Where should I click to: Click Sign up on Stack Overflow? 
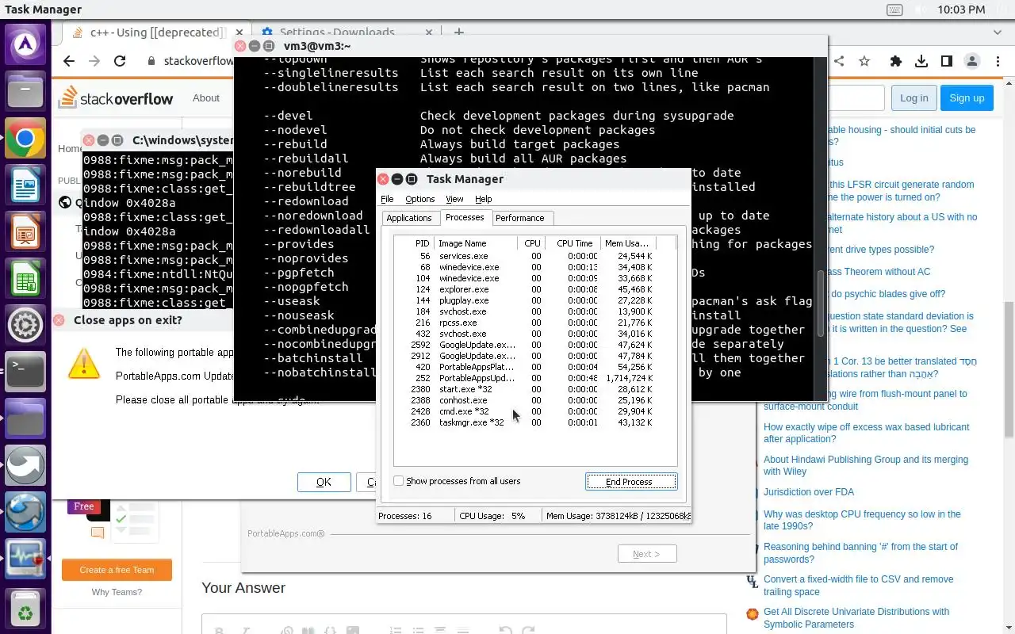[967, 97]
